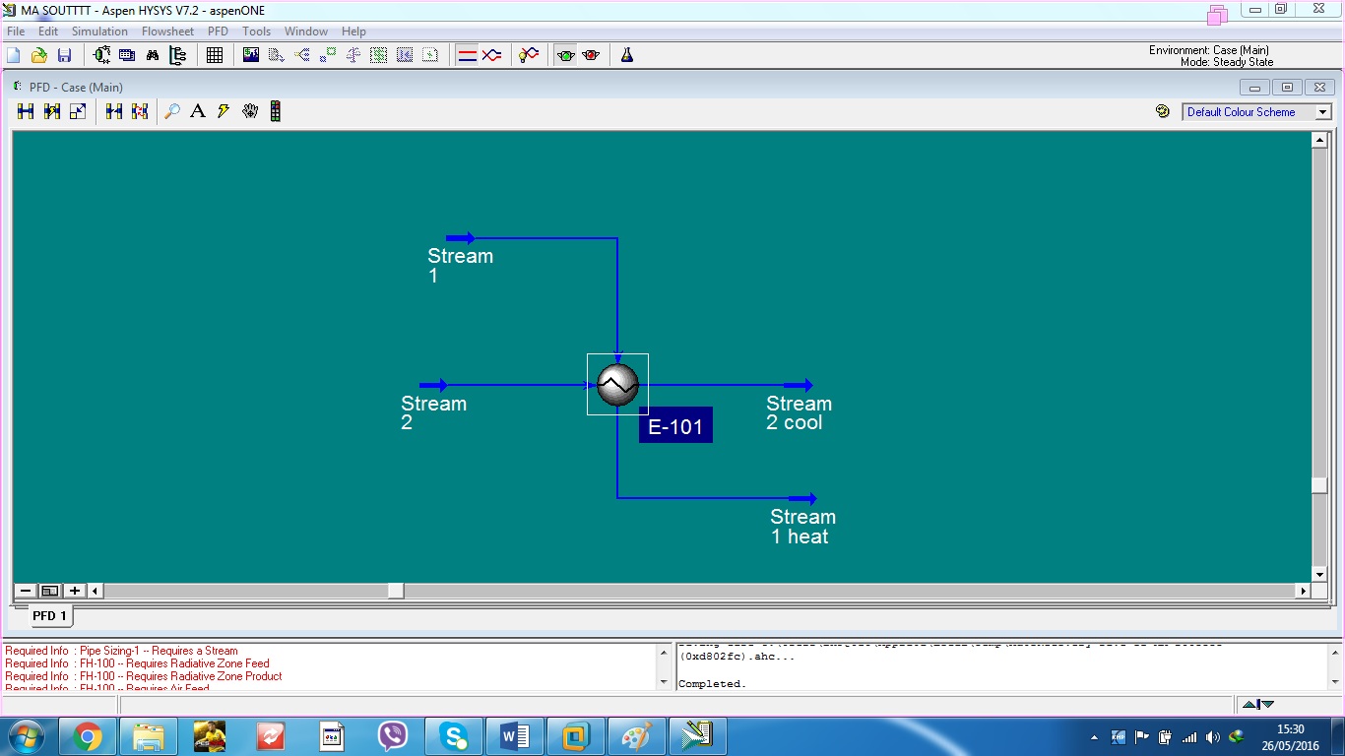This screenshot has width=1345, height=756.
Task: Enter the Basis Environment via the flask icon
Action: tap(626, 54)
